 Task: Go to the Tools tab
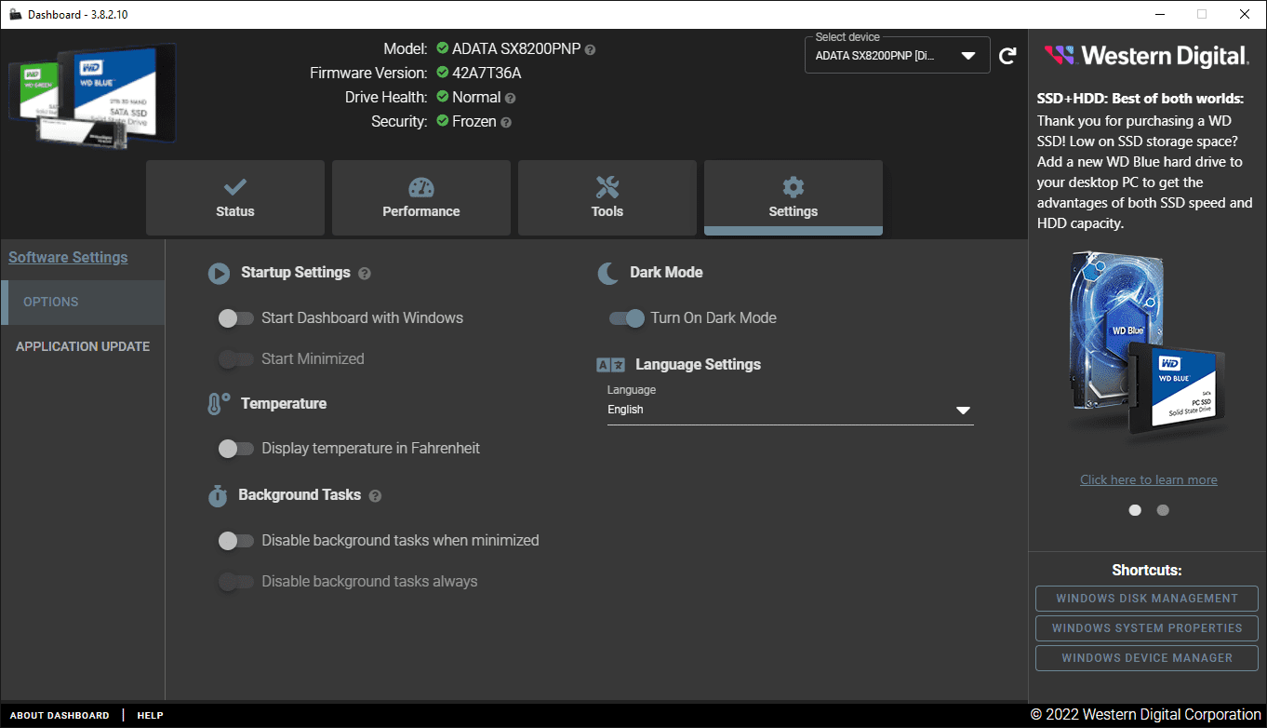click(607, 197)
